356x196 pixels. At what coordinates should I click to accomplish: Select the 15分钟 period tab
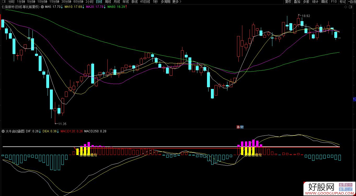tap(54, 2)
